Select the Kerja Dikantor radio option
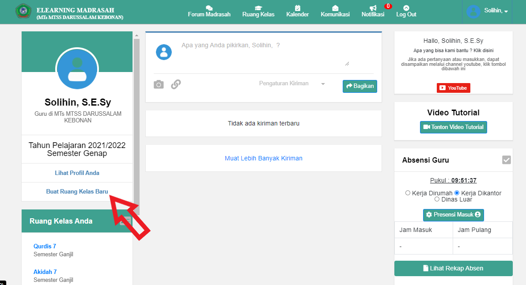The height and width of the screenshot is (285, 526). tap(457, 193)
